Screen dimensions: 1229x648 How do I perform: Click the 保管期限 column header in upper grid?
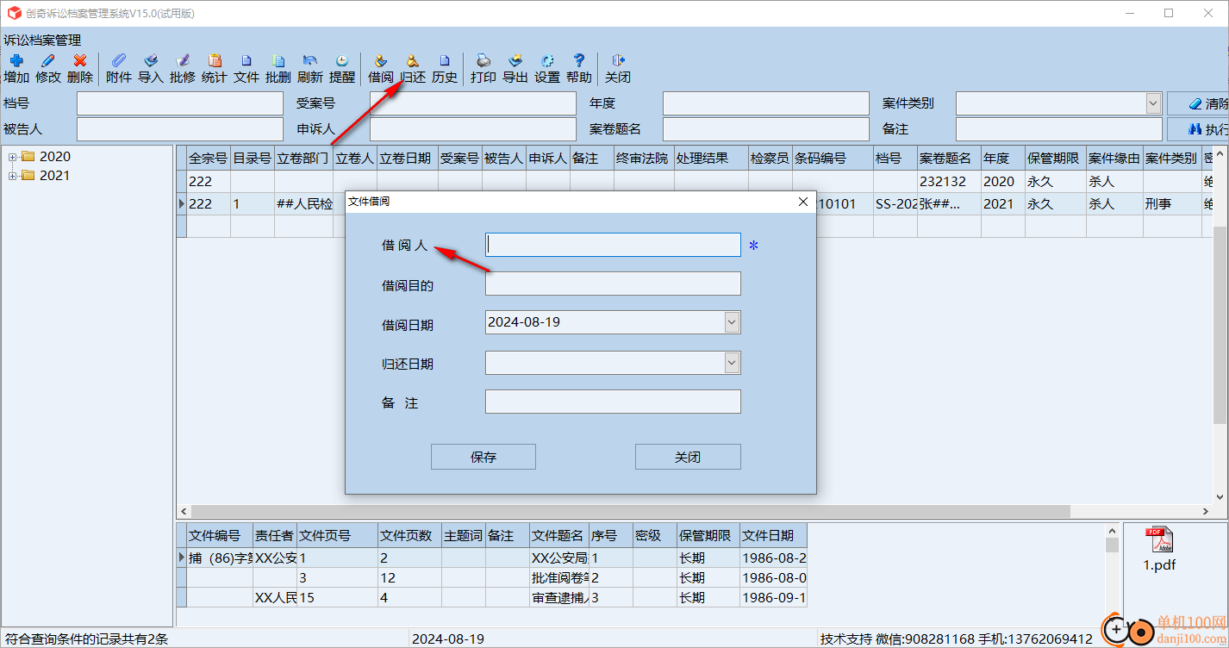pyautogui.click(x=1054, y=159)
